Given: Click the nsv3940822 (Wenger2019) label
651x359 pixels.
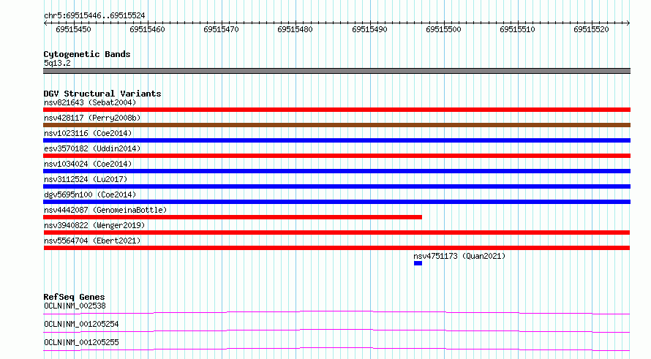Looking at the screenshot, I should [x=94, y=225].
